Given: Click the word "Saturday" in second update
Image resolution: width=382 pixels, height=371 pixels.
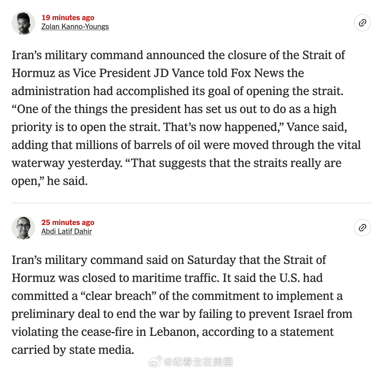Looking at the screenshot, I should coord(211,260).
